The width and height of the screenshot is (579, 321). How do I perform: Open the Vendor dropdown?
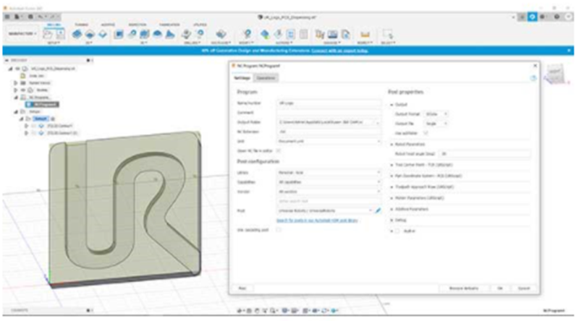click(x=329, y=192)
